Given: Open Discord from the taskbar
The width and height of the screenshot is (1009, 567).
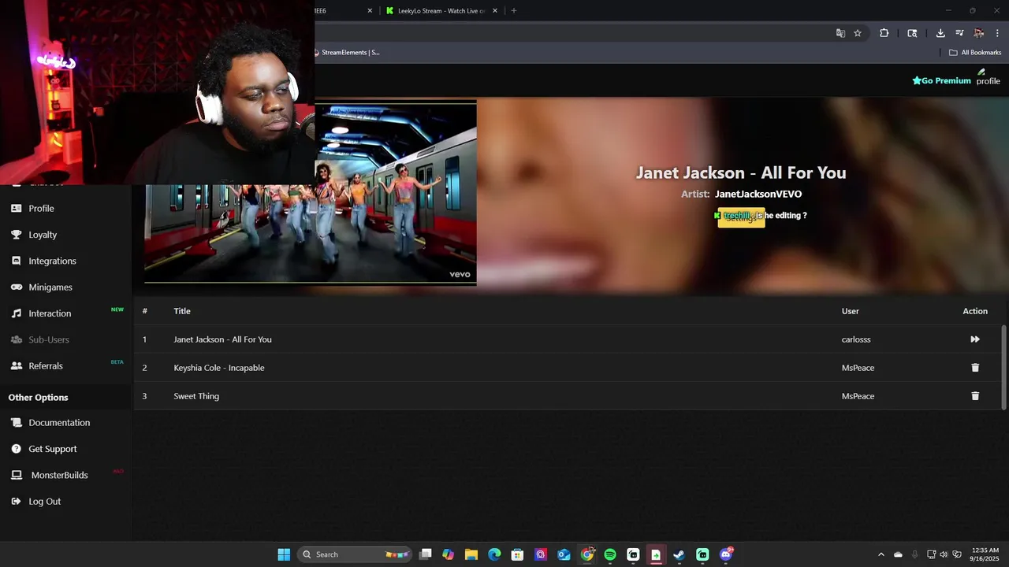Looking at the screenshot, I should [x=726, y=554].
